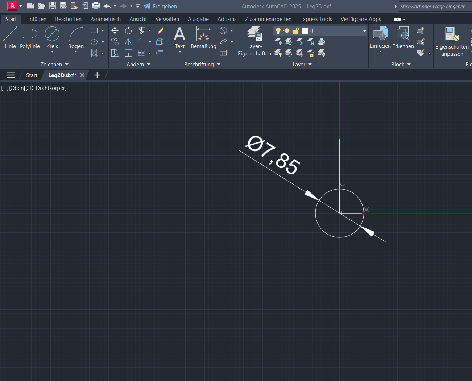Click the leader annotation tool icon

pyautogui.click(x=223, y=42)
